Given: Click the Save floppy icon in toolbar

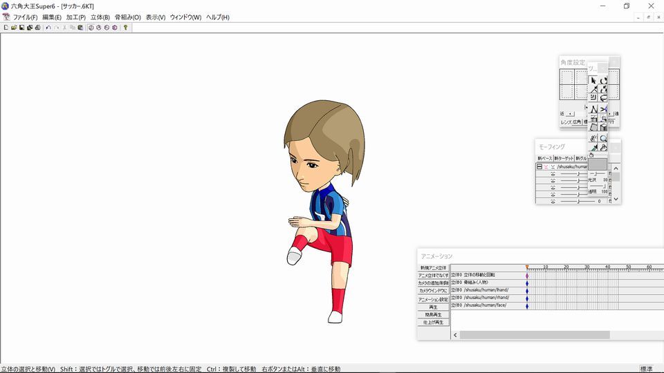Looking at the screenshot, I should click(21, 28).
